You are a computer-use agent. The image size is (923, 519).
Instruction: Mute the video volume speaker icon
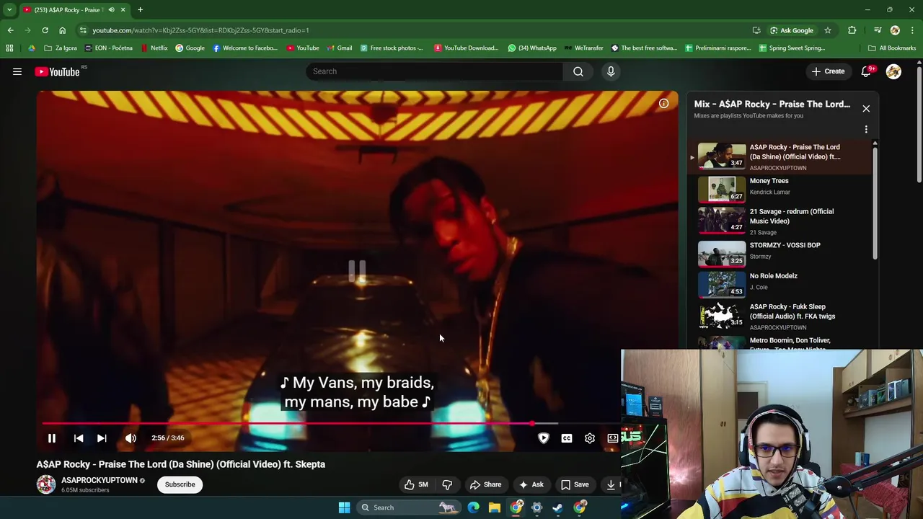coord(131,438)
